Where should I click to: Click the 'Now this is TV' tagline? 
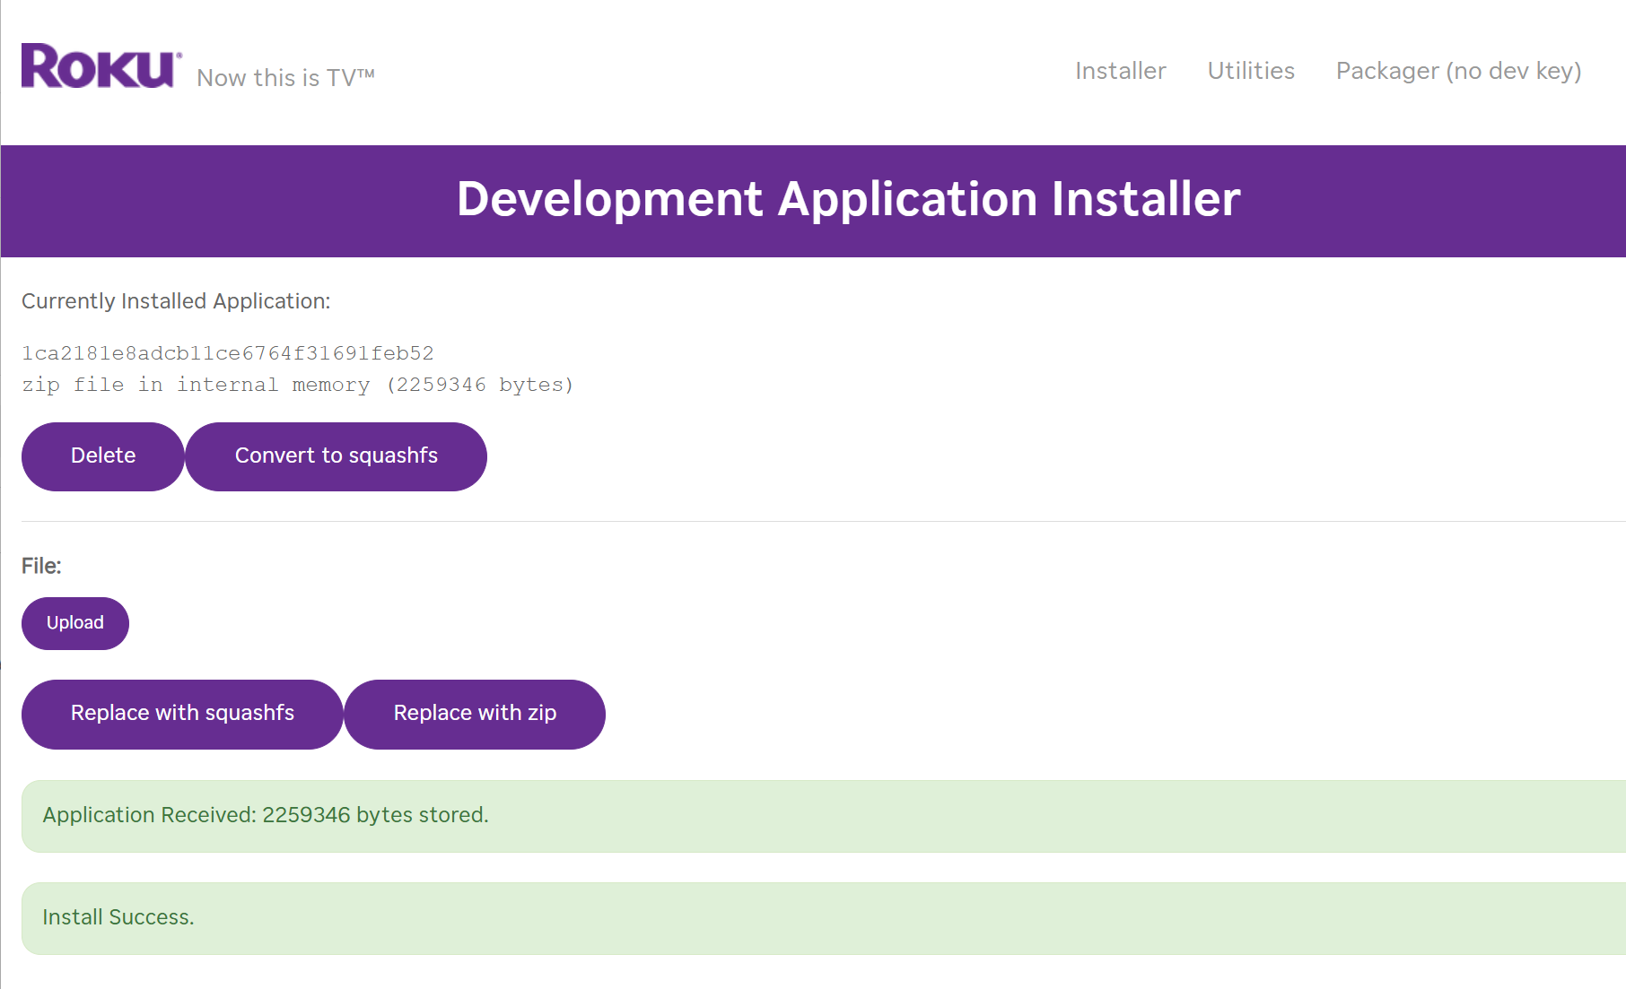pyautogui.click(x=285, y=78)
